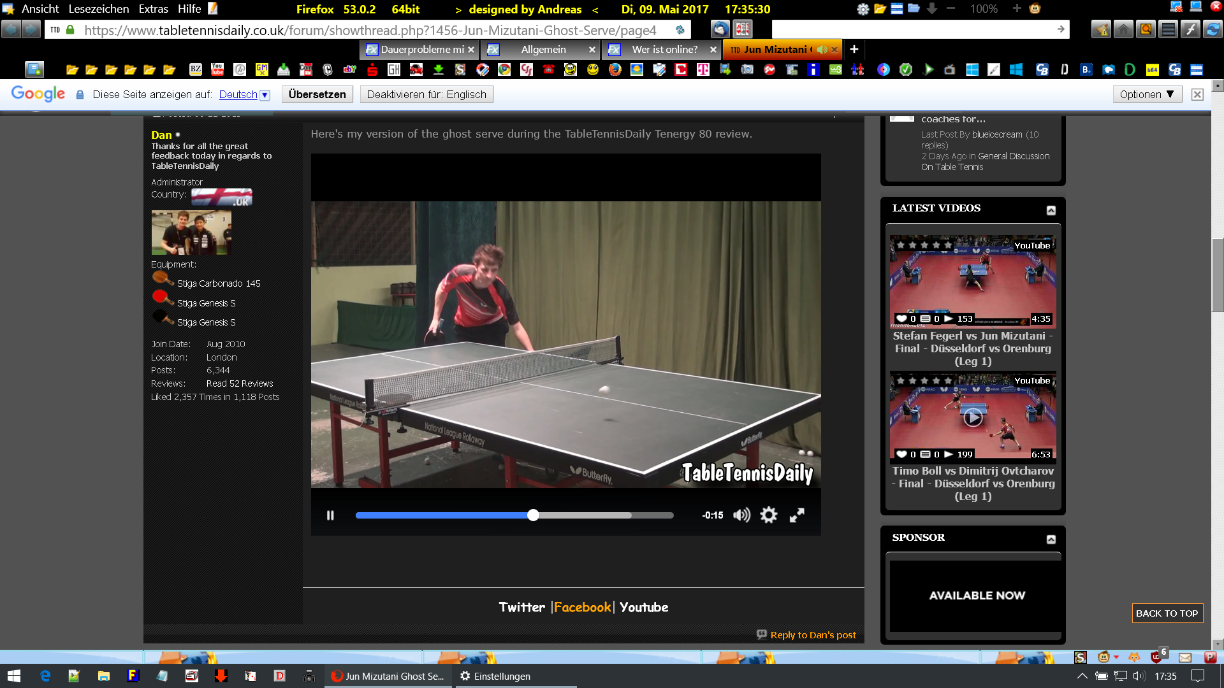Open video quality settings gear
This screenshot has width=1224, height=688.
tap(769, 515)
